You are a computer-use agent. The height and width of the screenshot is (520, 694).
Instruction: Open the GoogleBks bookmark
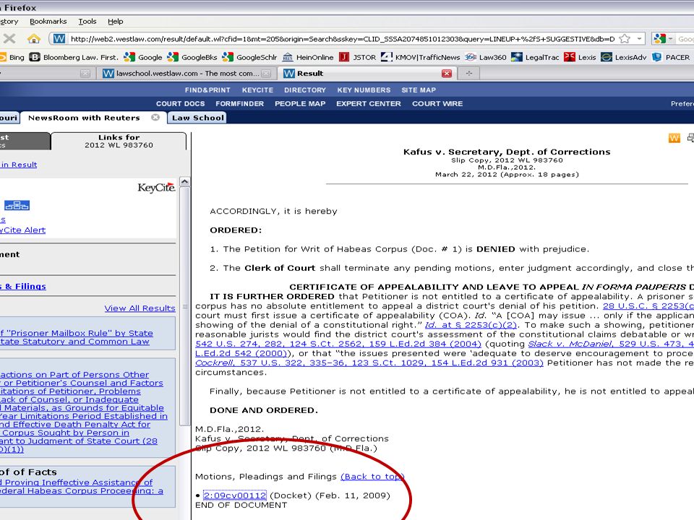192,57
